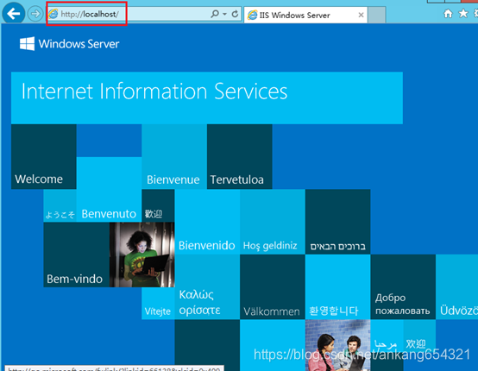
Task: Click the Hoş geldiniz tile
Action: point(273,222)
